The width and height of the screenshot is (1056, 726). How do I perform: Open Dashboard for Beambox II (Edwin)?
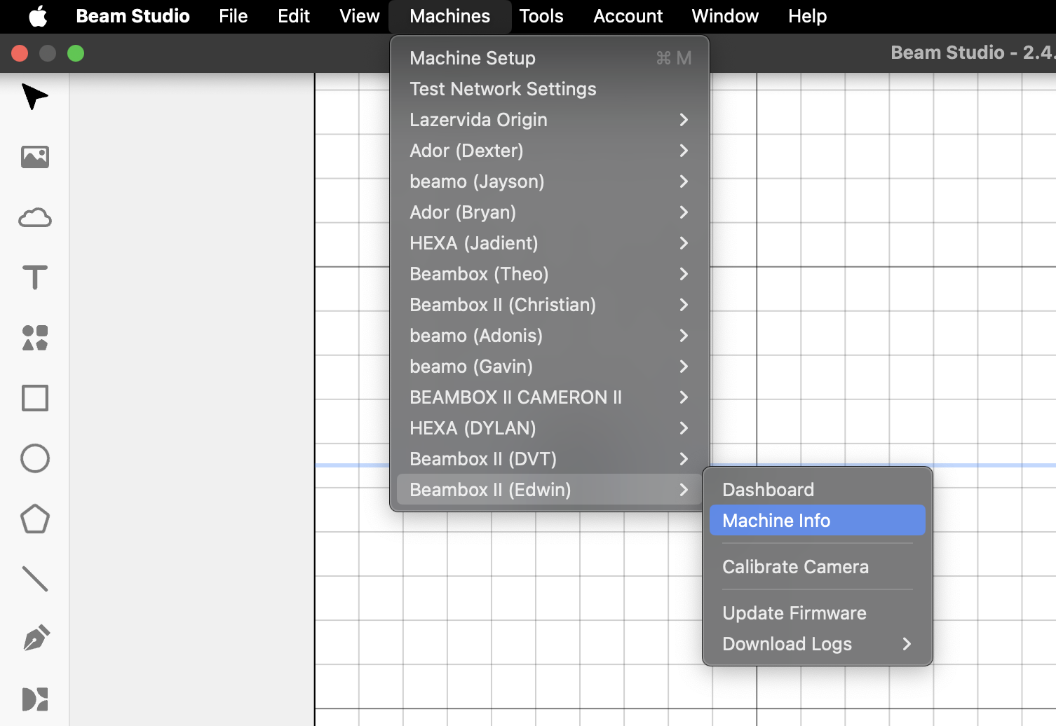[x=818, y=490]
